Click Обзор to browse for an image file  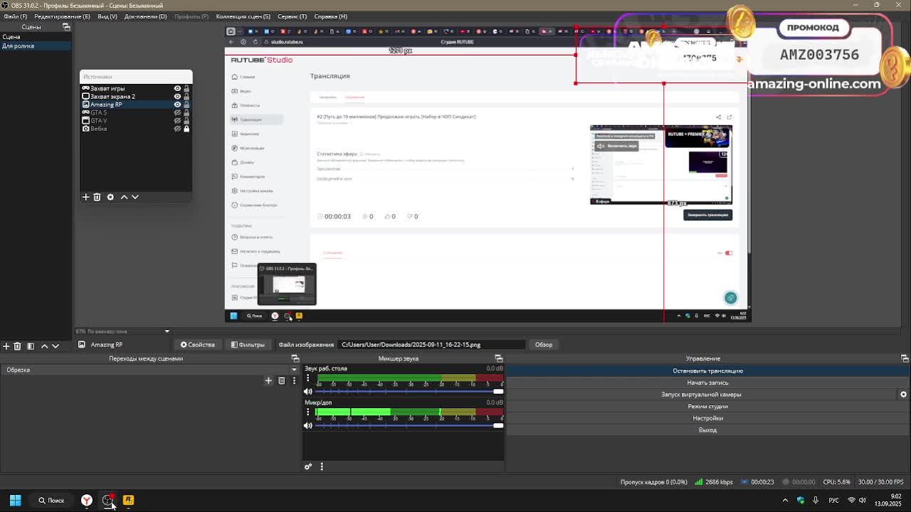point(544,345)
